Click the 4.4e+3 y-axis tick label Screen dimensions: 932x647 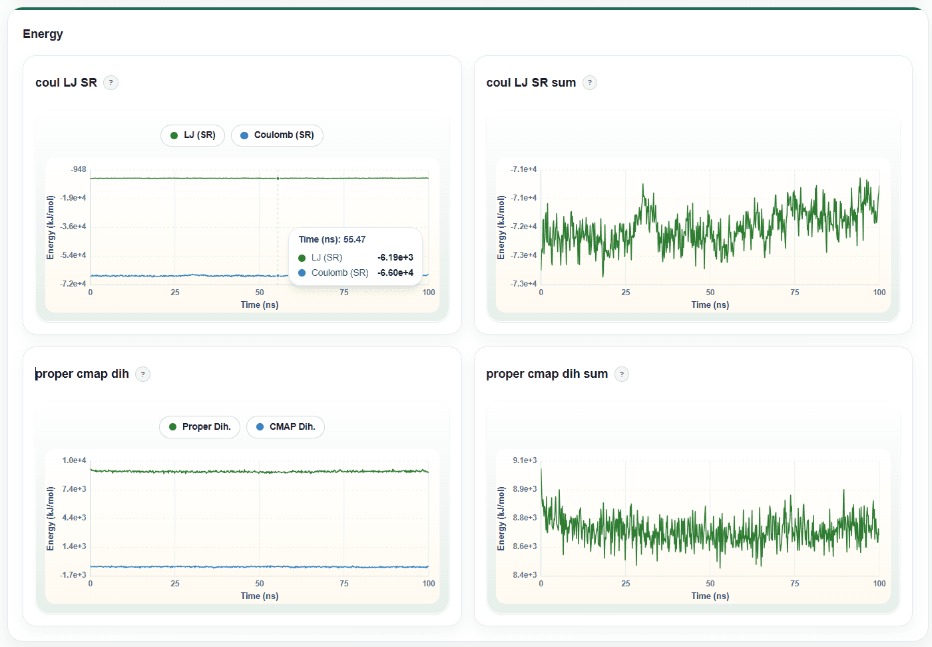[74, 518]
